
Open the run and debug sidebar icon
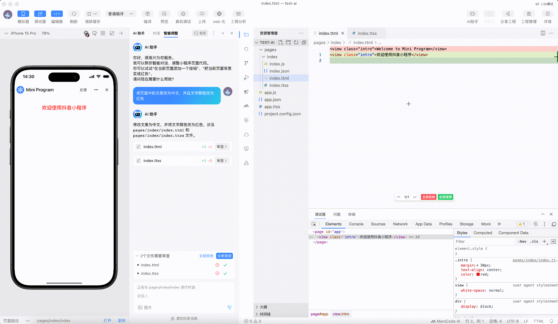[246, 77]
